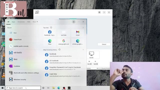The image size is (160, 90).
Task: Open the Gmail top site tile
Action: pyautogui.click(x=77, y=33)
